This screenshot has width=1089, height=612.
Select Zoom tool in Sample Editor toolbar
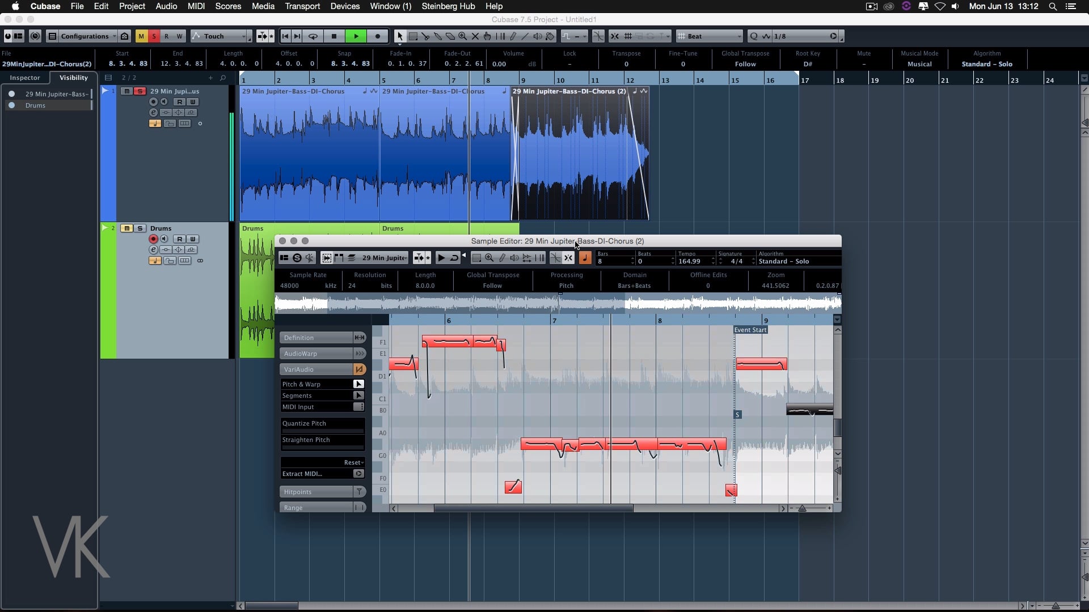(x=489, y=258)
